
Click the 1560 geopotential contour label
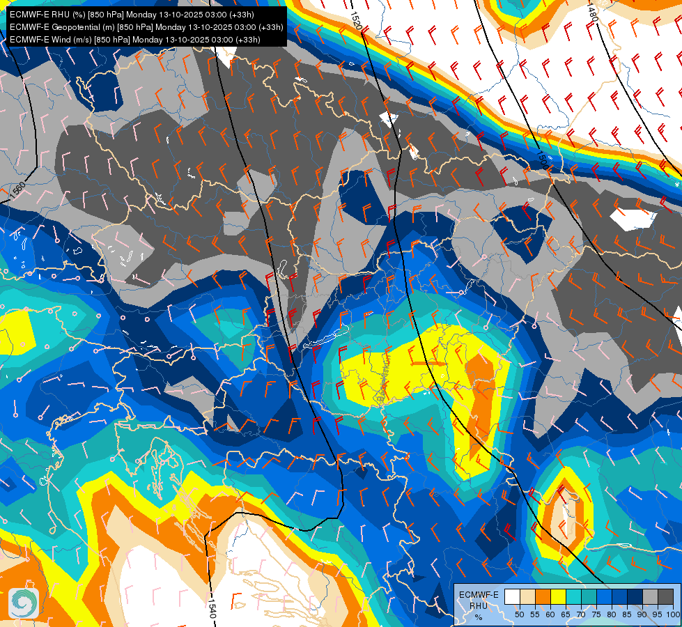coord(17,192)
